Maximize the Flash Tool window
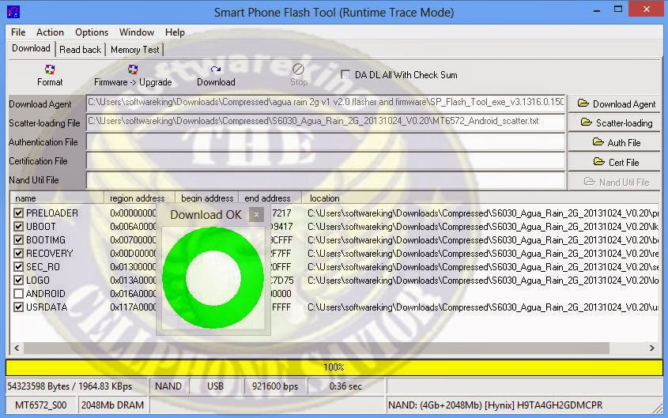The width and height of the screenshot is (668, 418). (x=618, y=9)
